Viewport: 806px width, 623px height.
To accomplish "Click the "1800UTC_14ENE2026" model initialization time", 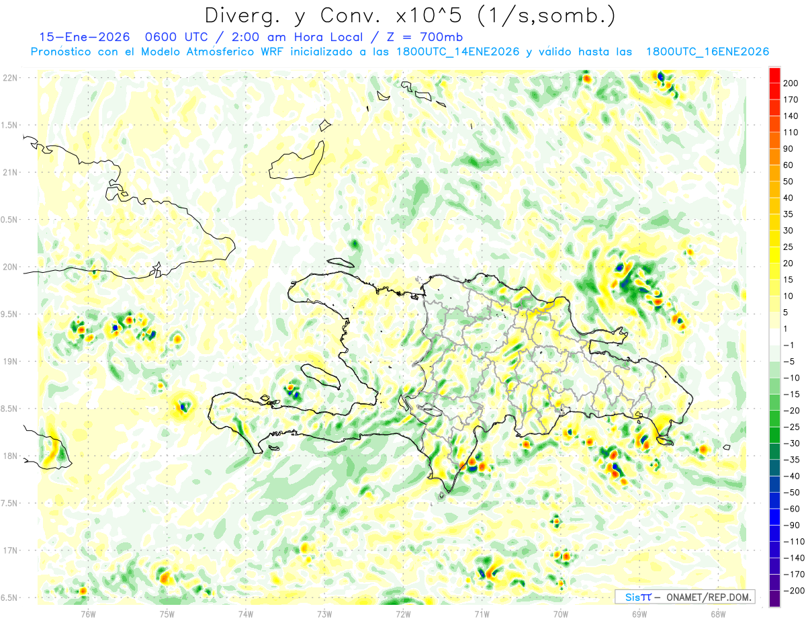I will (458, 52).
